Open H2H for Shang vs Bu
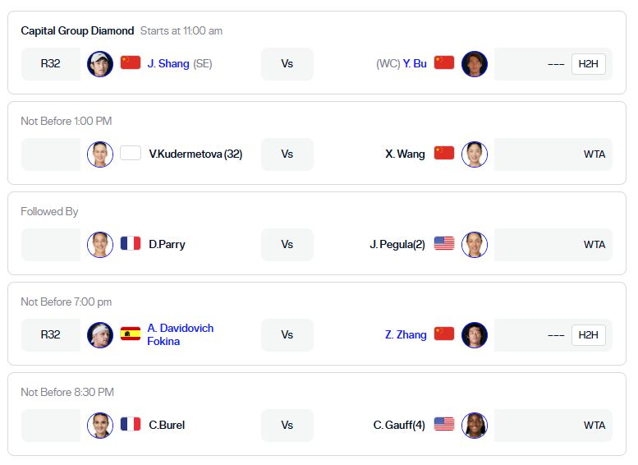The height and width of the screenshot is (465, 638). point(588,64)
